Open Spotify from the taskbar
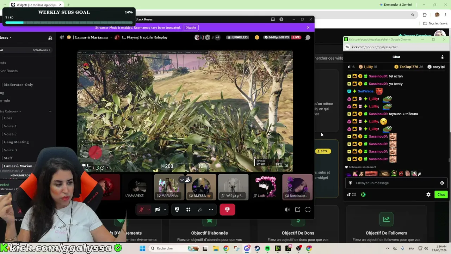Screen dimensions: 451x254 coord(267,248)
